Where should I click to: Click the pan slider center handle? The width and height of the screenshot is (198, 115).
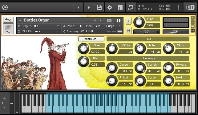pyautogui.click(x=147, y=32)
